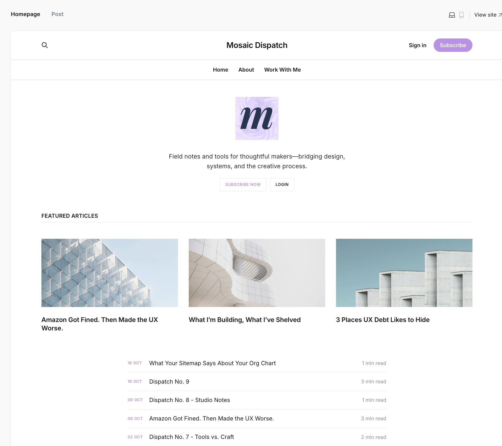
Task: Click the Mosaic Dispatch logo image
Action: (257, 118)
